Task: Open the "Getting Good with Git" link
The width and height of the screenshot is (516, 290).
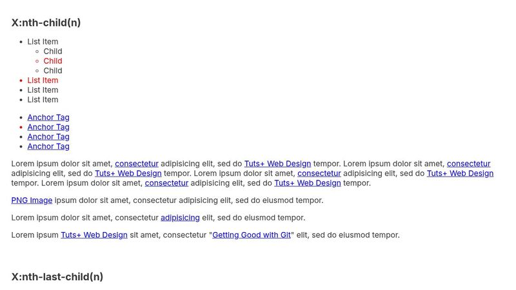Action: tap(252, 235)
